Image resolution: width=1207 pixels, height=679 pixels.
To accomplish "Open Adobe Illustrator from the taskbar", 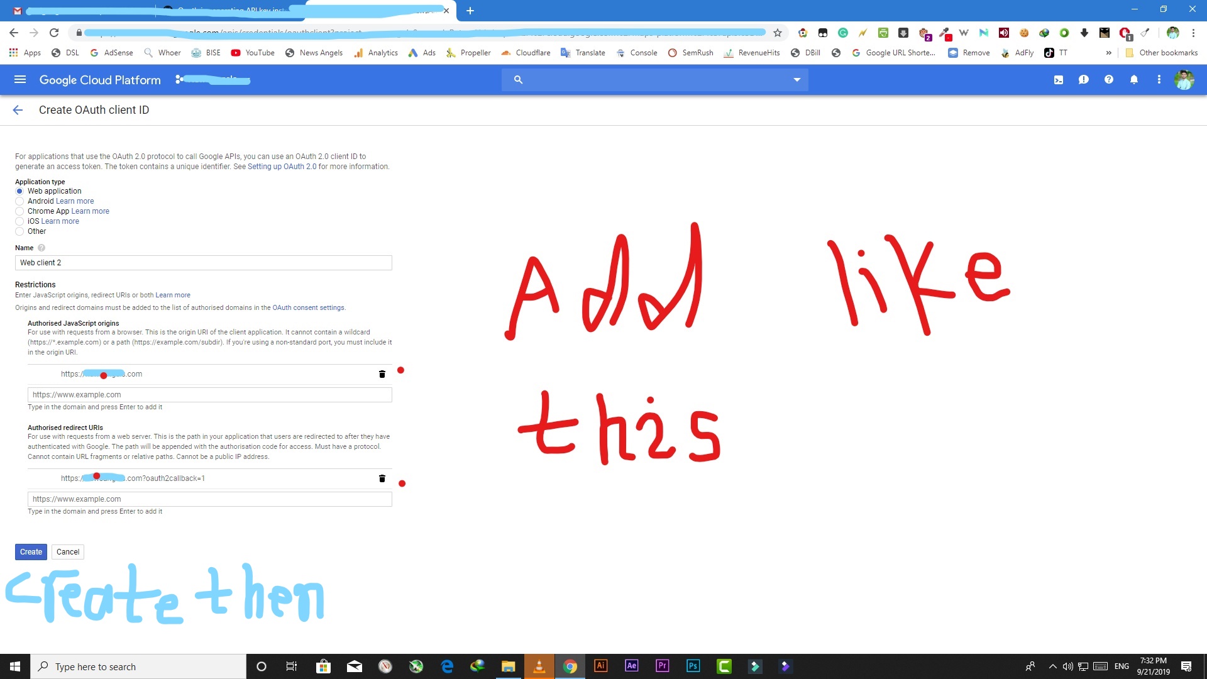I will tap(601, 666).
